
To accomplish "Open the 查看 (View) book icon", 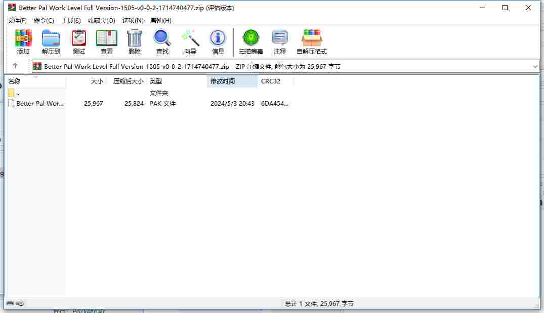I will (x=106, y=42).
